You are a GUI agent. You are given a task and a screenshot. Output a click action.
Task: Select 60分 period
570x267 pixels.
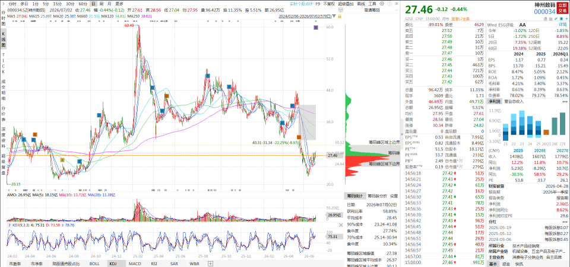[x=83, y=4]
